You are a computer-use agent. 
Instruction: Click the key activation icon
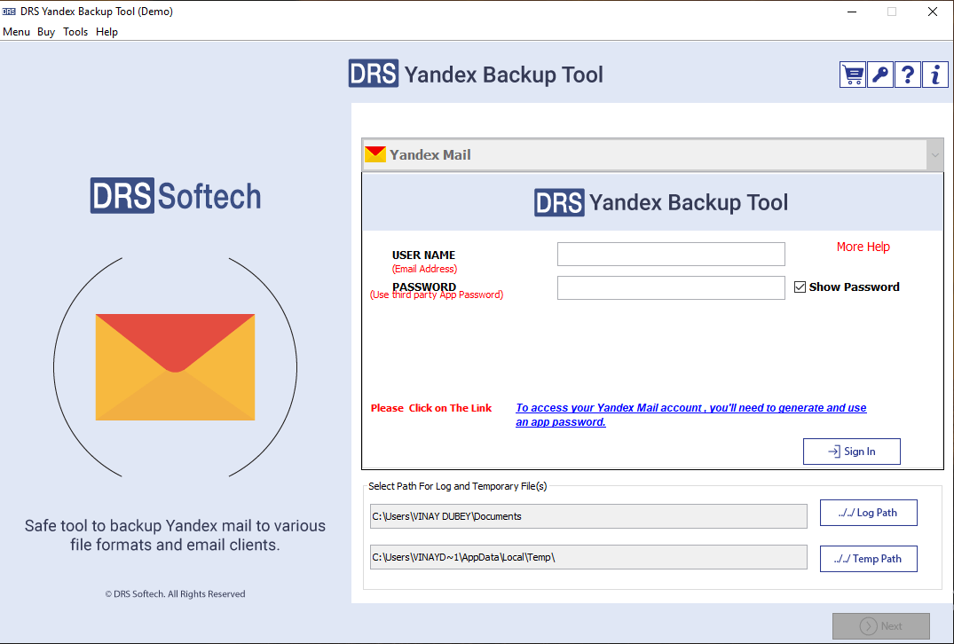tap(879, 75)
